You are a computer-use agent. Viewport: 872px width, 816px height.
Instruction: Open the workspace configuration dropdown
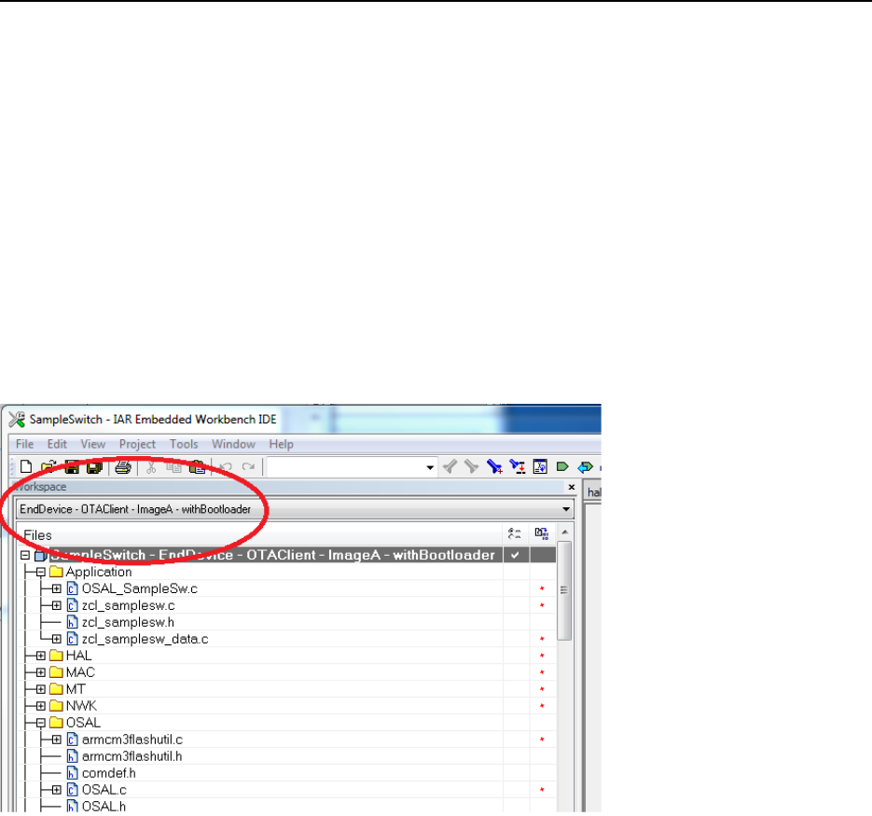coord(566,509)
